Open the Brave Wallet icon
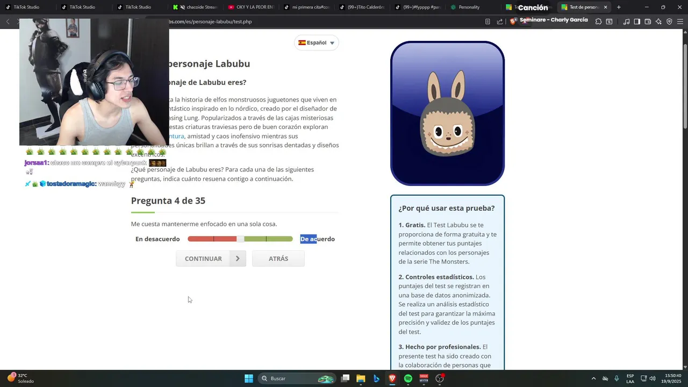Screen dimensions: 688x387 tap(648, 21)
